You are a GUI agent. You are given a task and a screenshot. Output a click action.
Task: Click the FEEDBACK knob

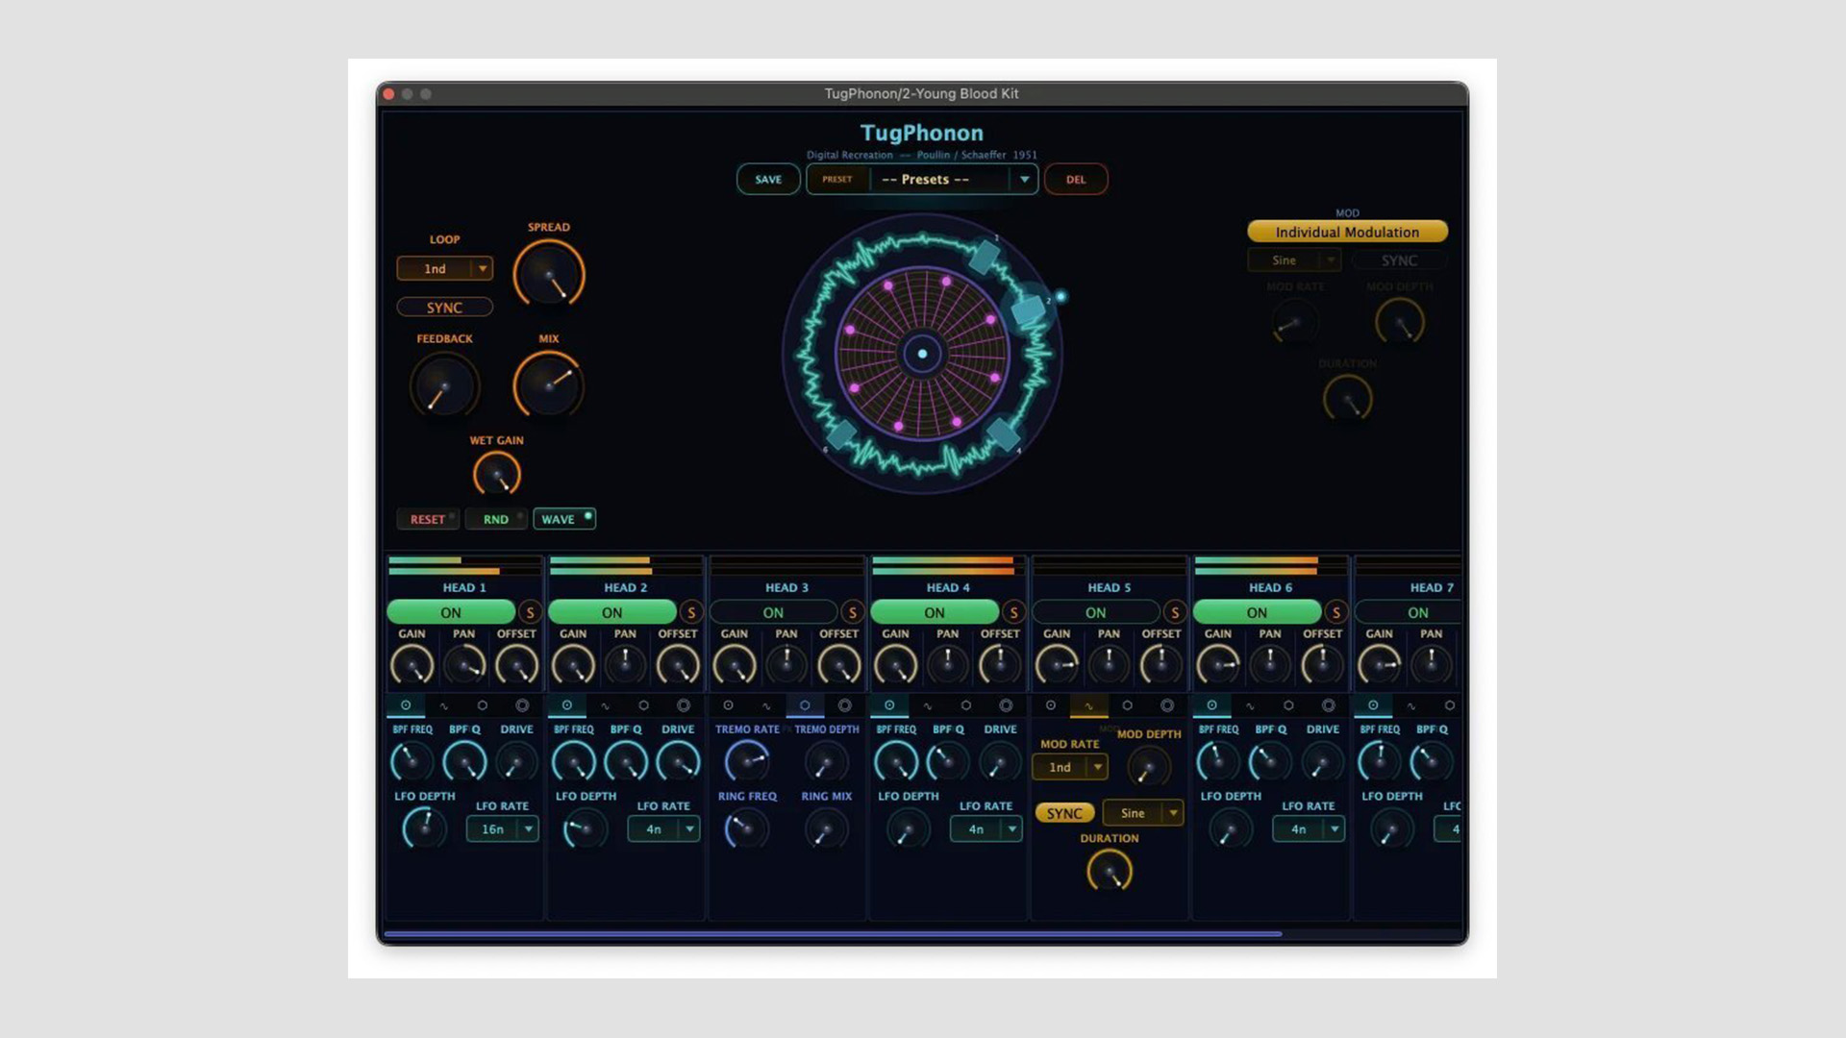[x=444, y=385]
